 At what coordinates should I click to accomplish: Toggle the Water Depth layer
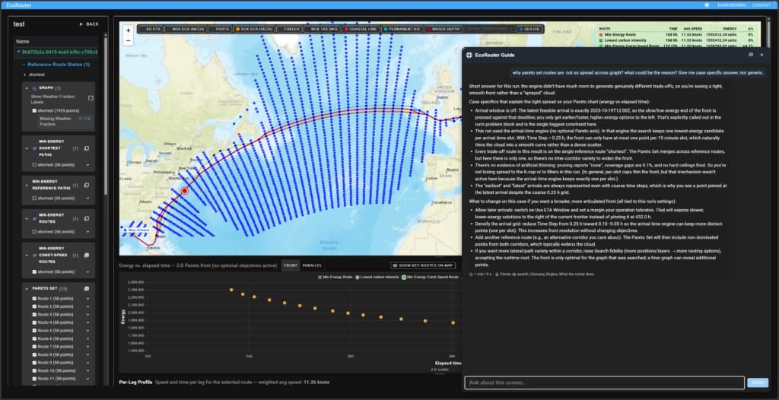tap(444, 30)
